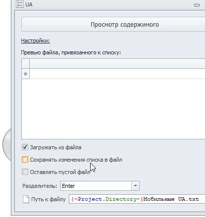Click the blank file icon near Путь к файлу
Screen dimensions: 205x217
pos(26,199)
